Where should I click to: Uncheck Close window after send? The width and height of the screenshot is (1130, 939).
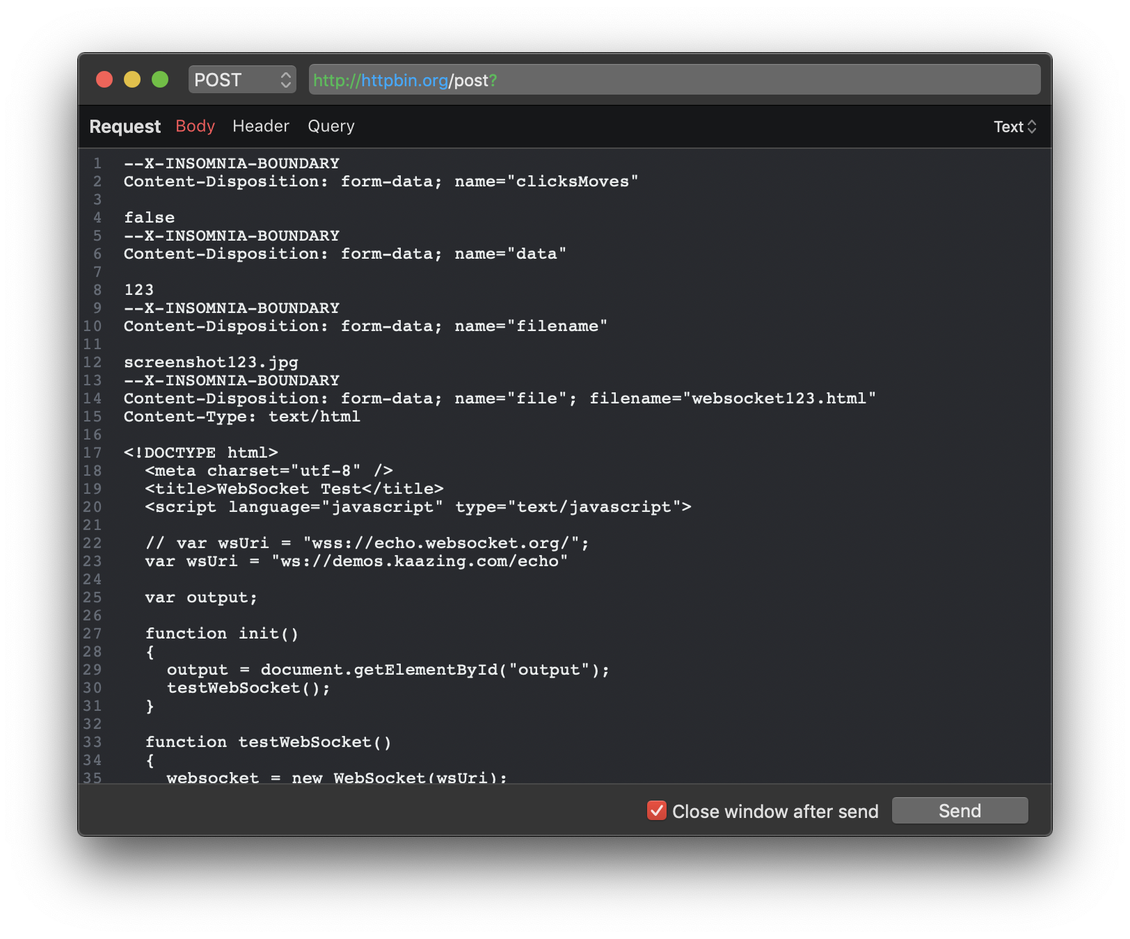(x=655, y=810)
